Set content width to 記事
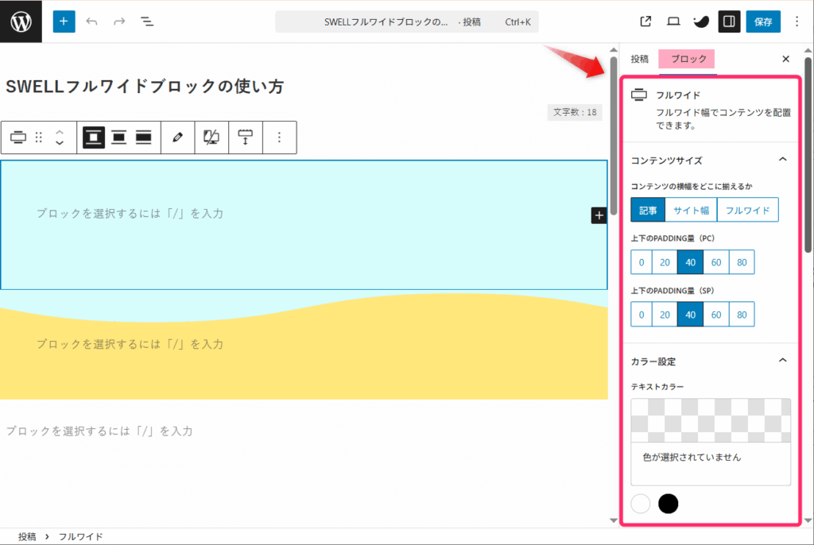 [x=648, y=211]
